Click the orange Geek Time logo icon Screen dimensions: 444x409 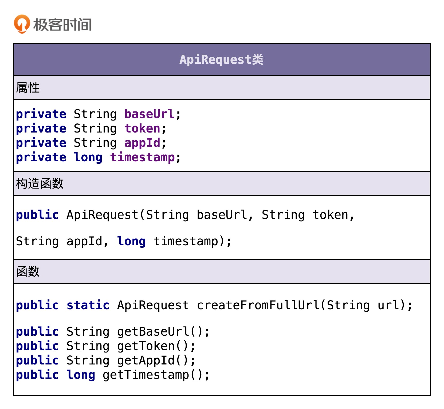22,24
